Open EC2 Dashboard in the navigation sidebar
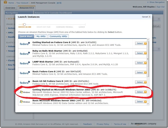Screen dimensions: 168x128 click(x=12, y=19)
